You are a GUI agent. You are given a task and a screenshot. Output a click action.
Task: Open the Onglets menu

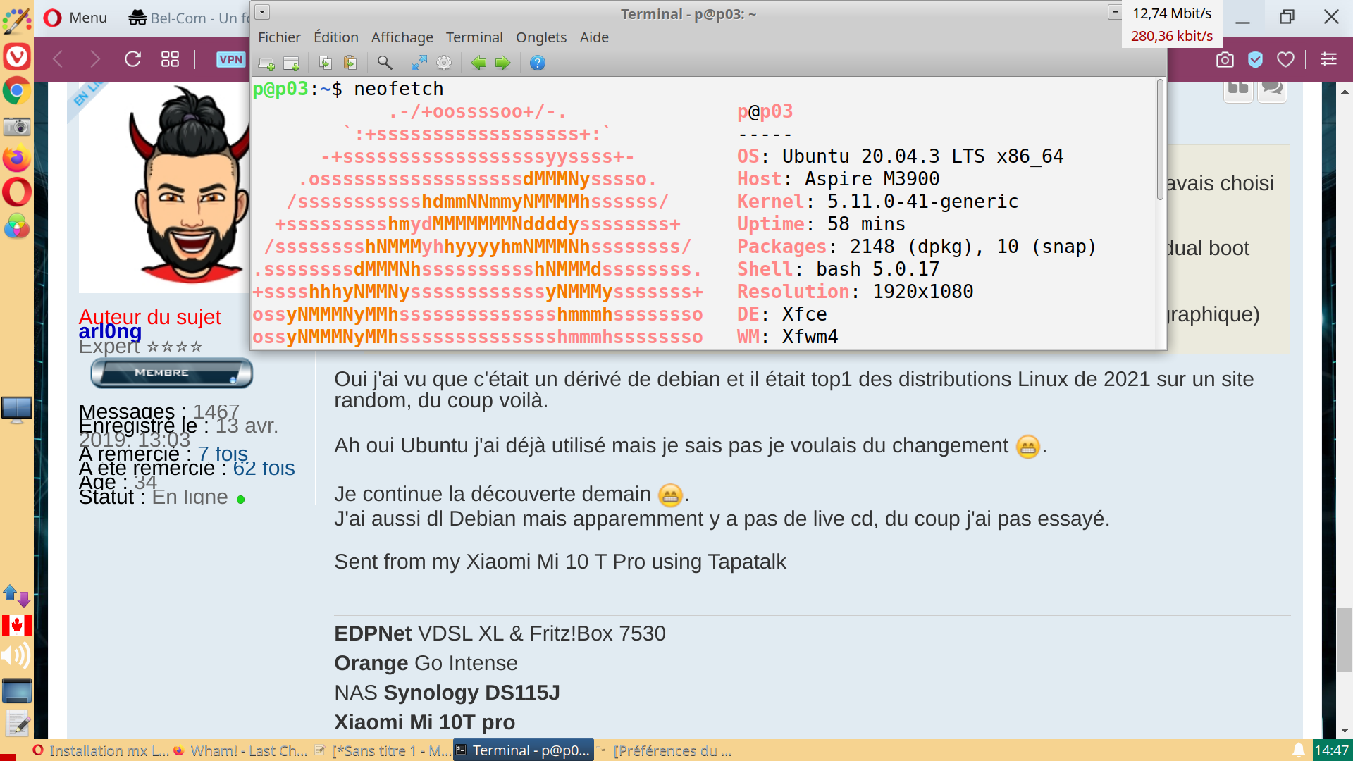540,37
